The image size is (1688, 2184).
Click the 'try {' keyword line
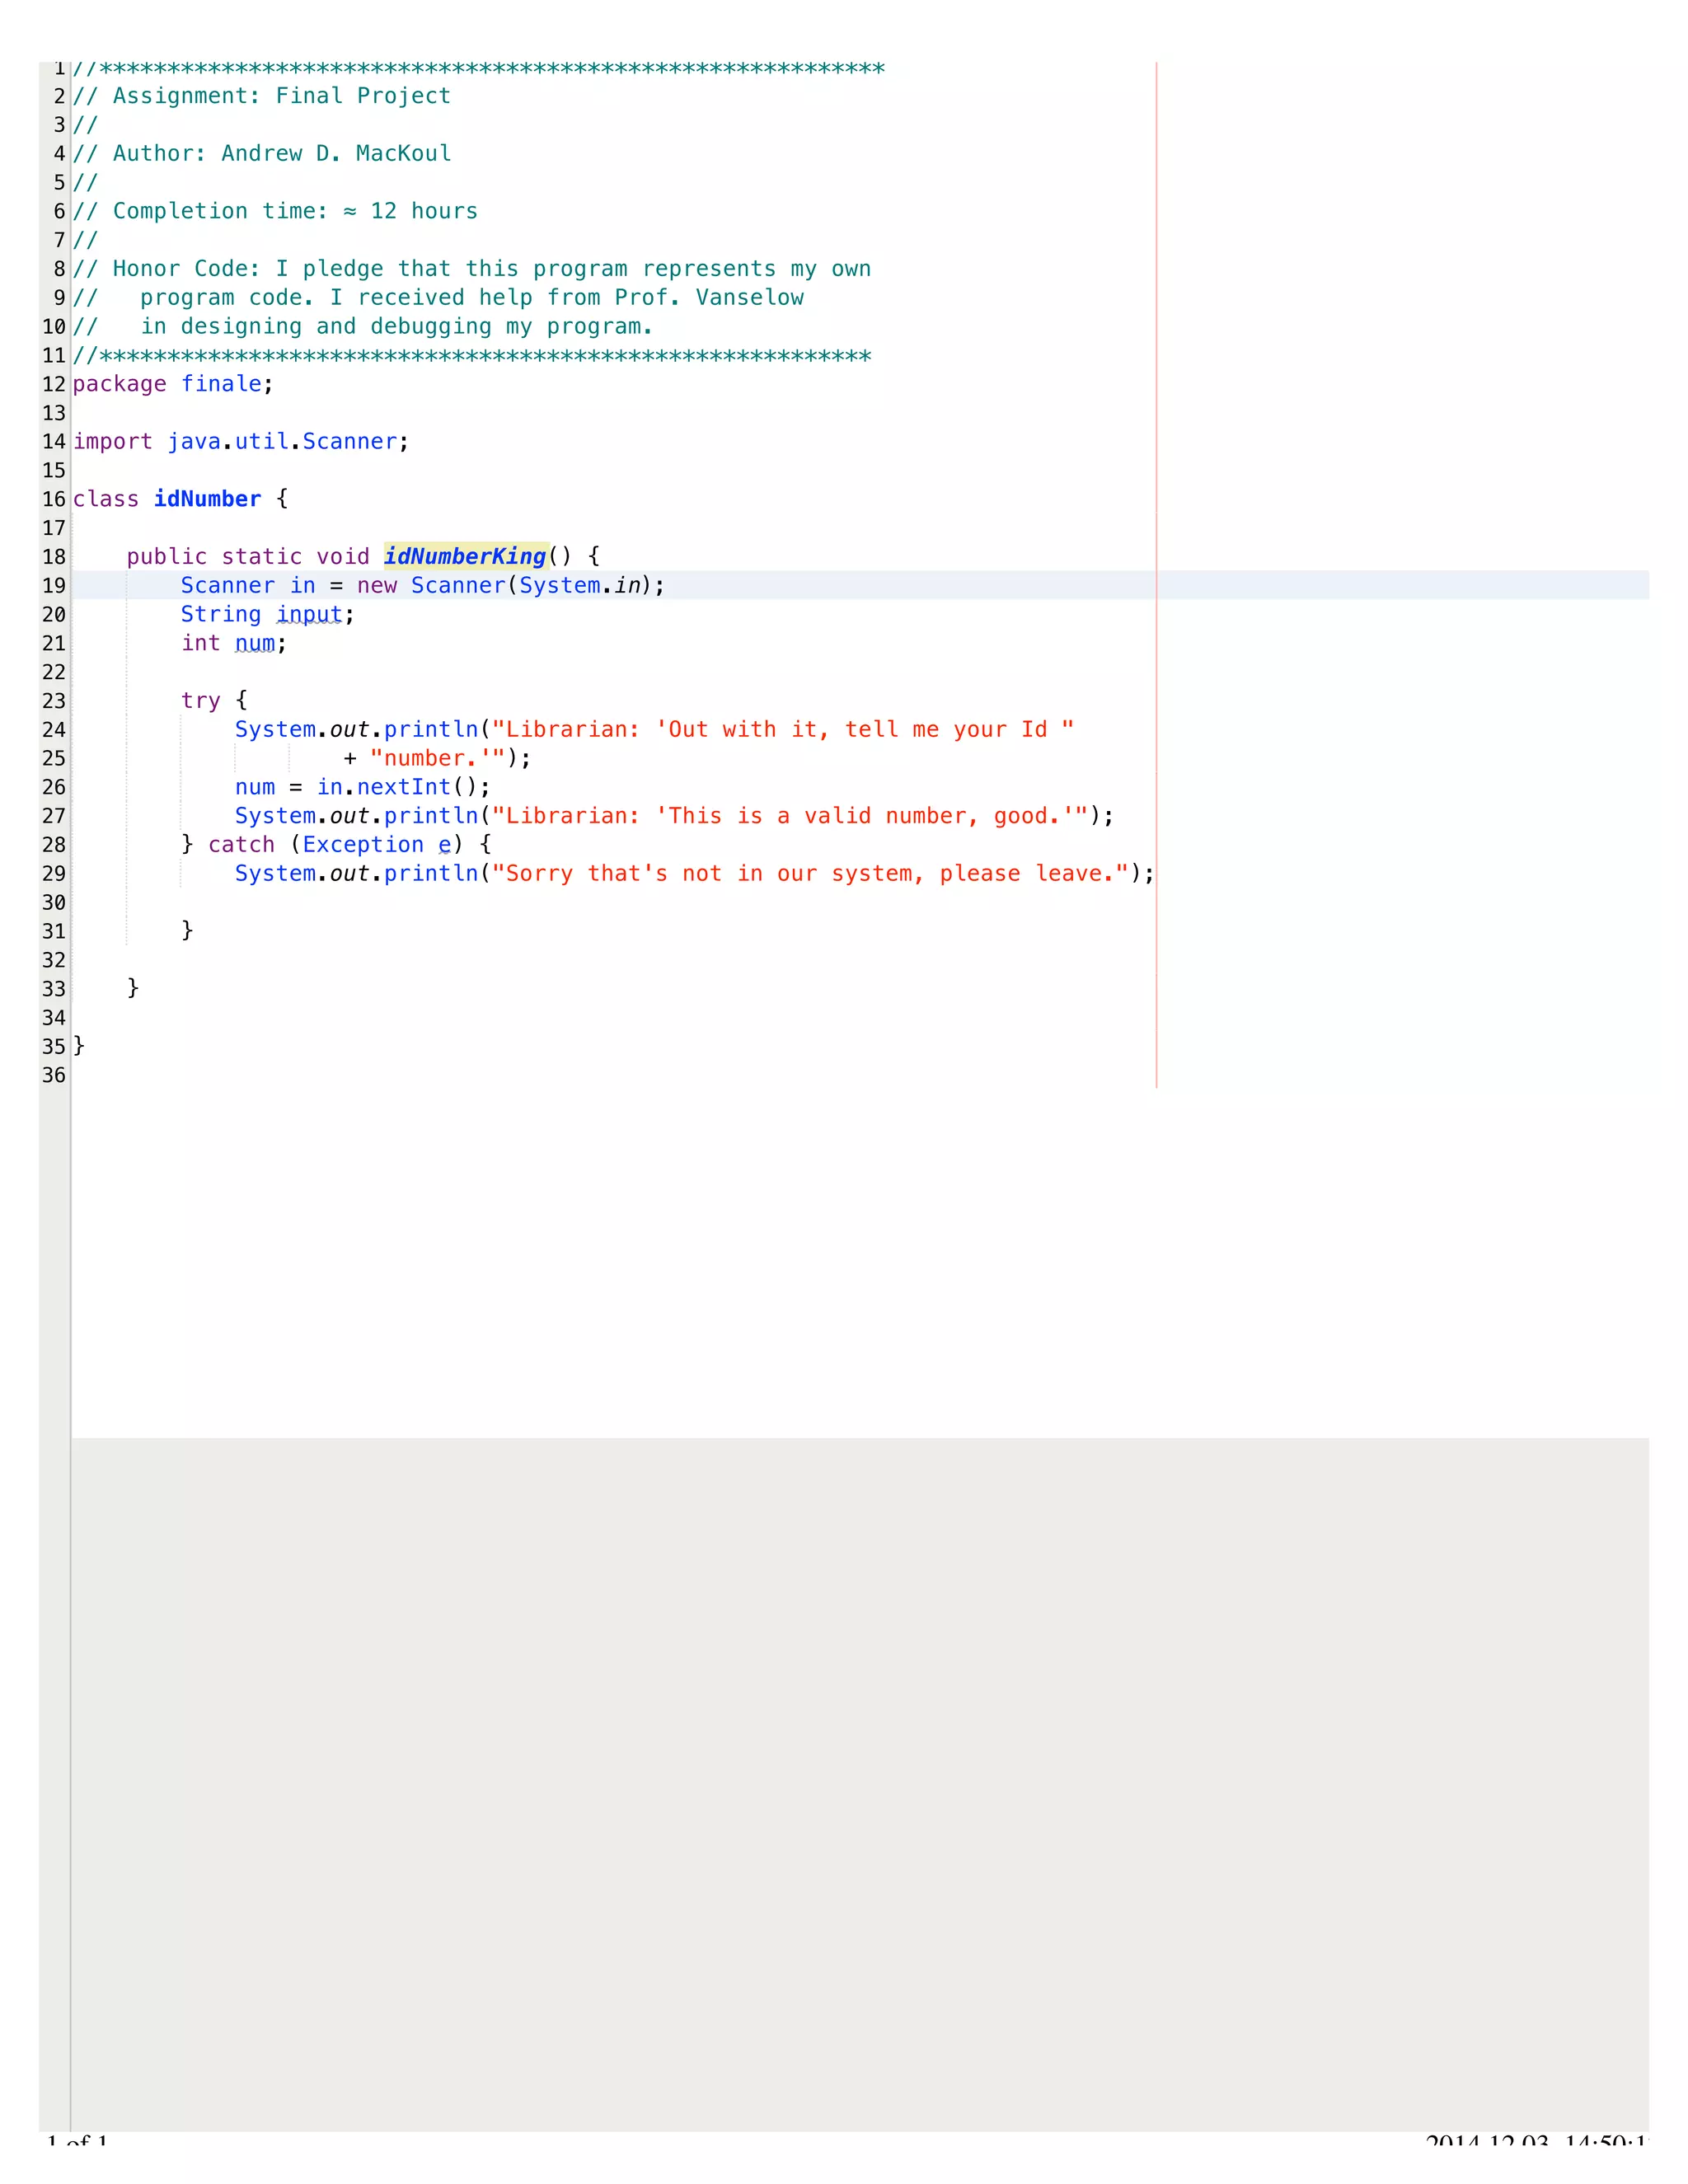coord(214,701)
